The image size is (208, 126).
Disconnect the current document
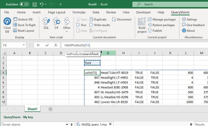(x=122, y=19)
